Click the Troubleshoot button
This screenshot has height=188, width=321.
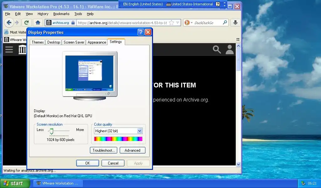coord(103,150)
